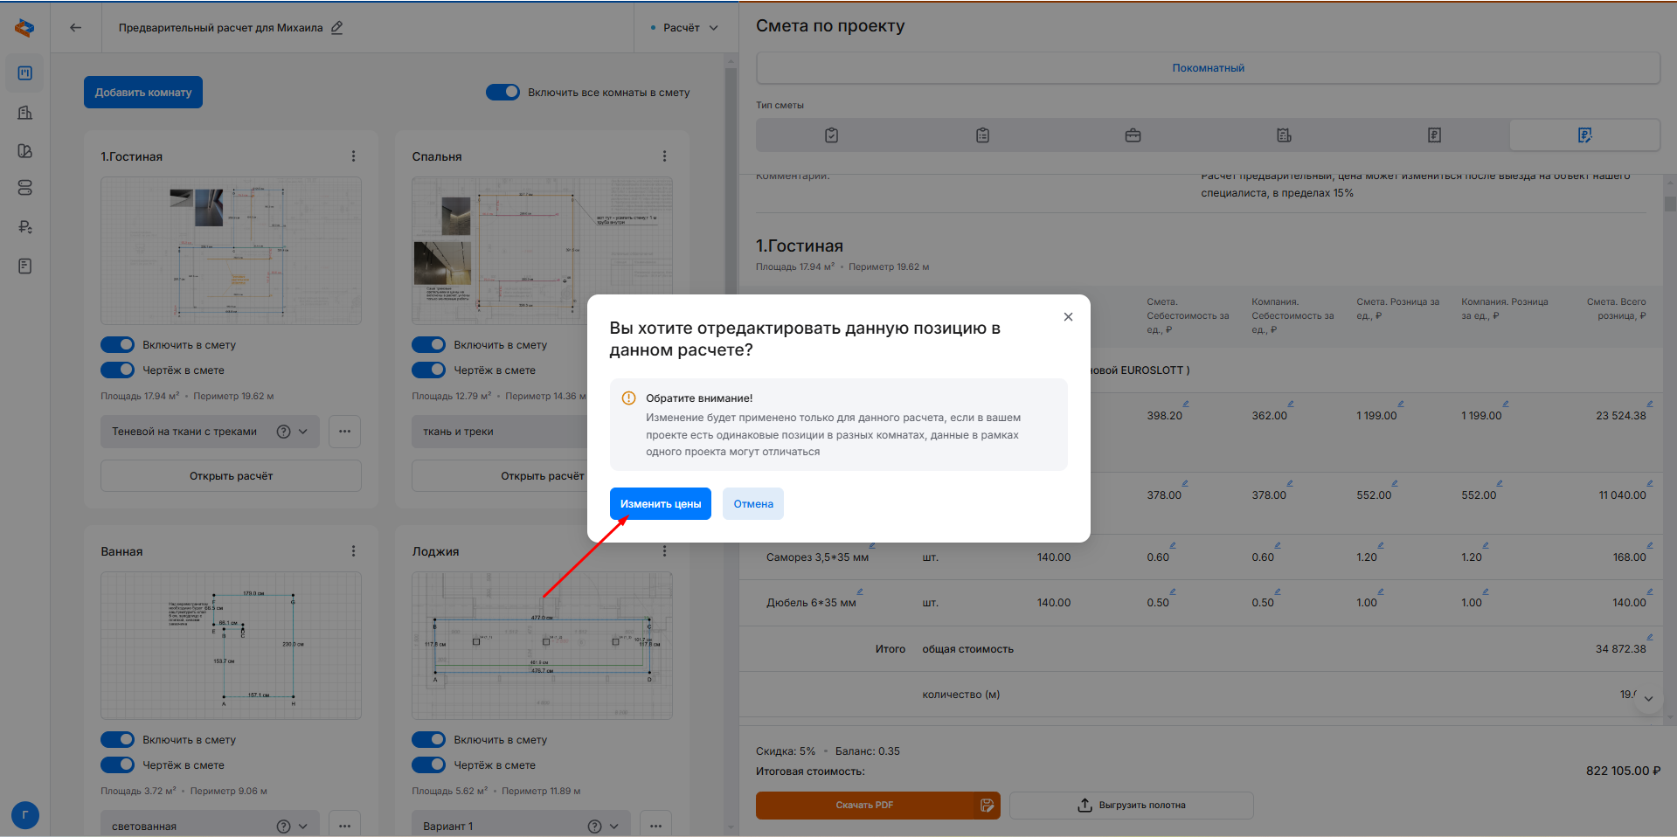Expand the Вариант 1 dropdown in Лоджия
This screenshot has height=837, width=1677.
(x=614, y=827)
